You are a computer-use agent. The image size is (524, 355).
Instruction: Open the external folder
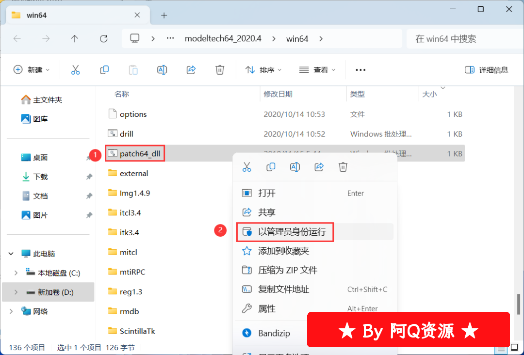pos(134,173)
